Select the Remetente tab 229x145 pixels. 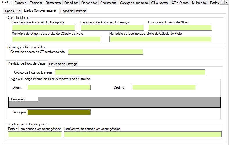coord(53,3)
